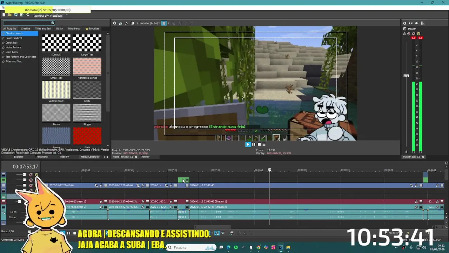Open the Explorer panel tab
The height and width of the screenshot is (253, 449).
point(19,157)
